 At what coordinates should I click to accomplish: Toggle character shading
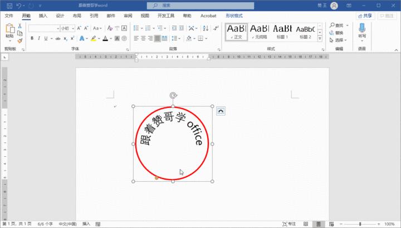[x=117, y=38]
